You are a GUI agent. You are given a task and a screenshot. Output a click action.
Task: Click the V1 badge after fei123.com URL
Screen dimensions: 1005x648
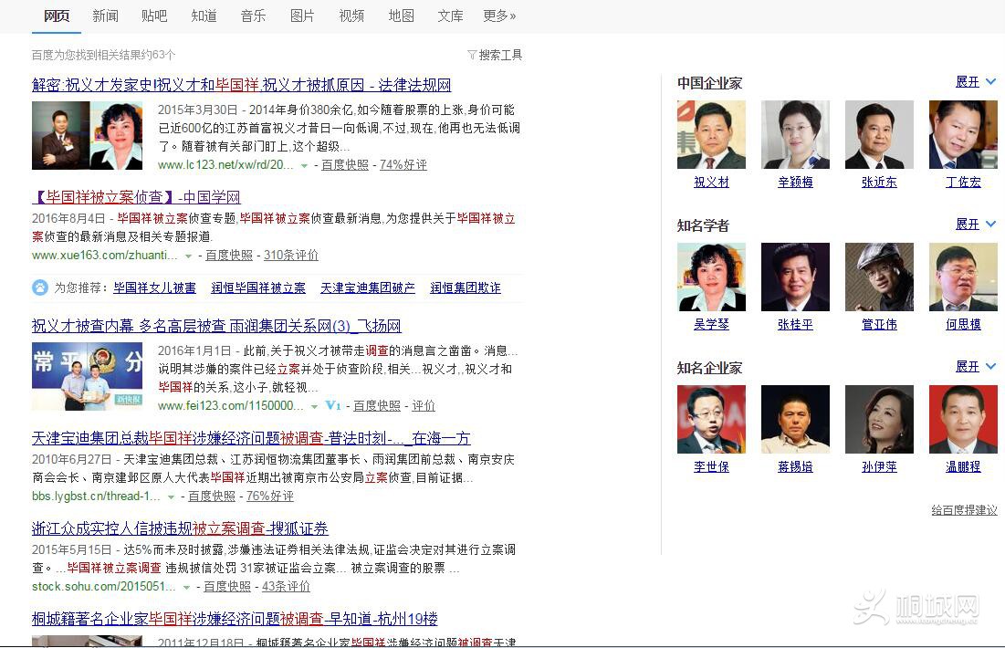point(333,405)
